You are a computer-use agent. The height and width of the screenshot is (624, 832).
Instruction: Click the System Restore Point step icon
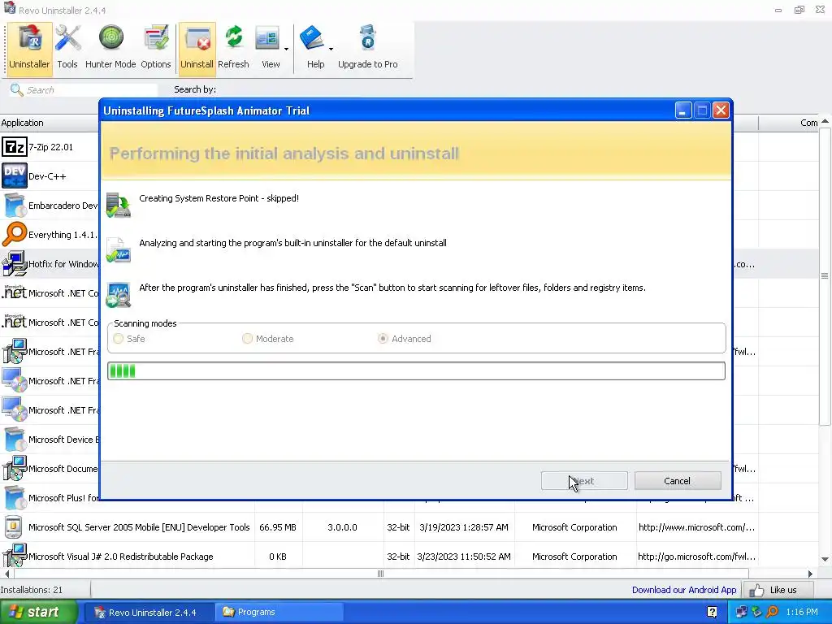119,206
